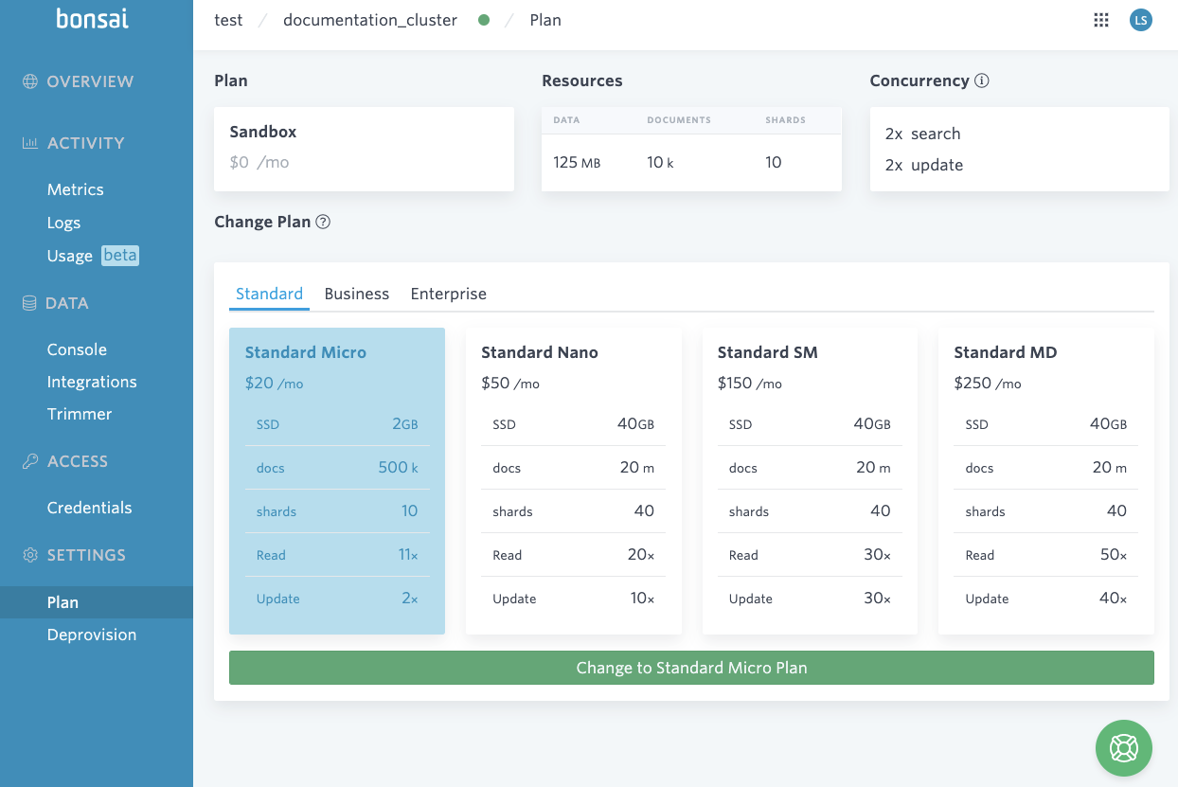Open the LS account avatar menu
Viewport: 1178px width, 787px height.
tap(1141, 19)
